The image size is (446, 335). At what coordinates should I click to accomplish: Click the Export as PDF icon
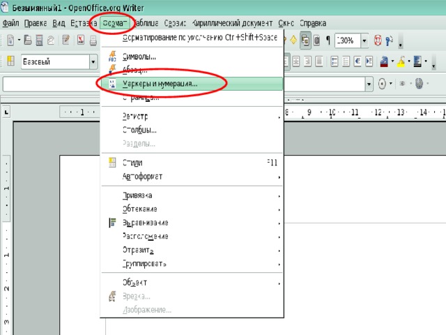[81, 40]
